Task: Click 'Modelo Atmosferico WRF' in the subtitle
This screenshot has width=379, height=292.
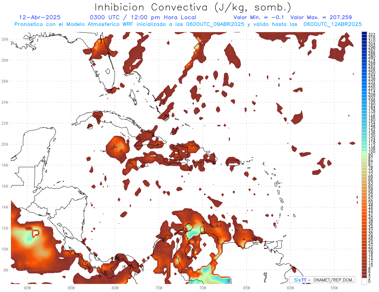Action: 100,24
